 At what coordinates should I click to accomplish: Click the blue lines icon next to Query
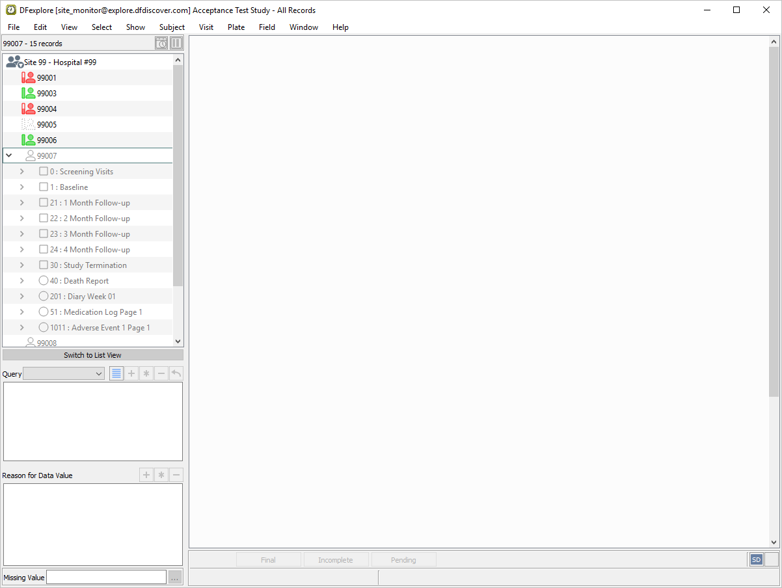(x=116, y=373)
